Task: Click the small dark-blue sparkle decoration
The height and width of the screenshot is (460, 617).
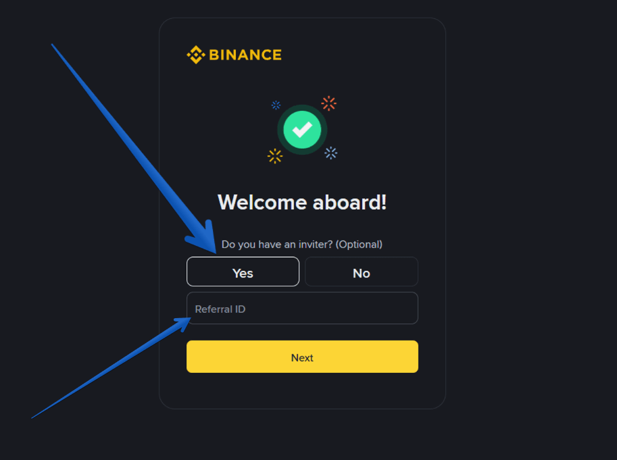Action: tap(276, 105)
